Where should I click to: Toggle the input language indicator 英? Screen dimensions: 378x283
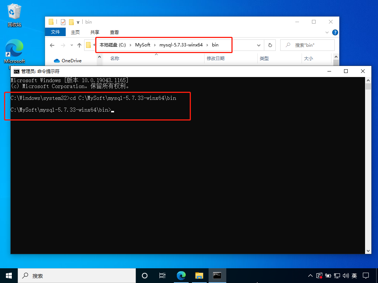coord(354,276)
